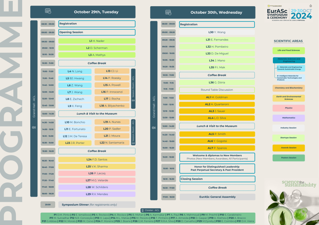Click the Round Table Discussion block
319x225 pixels.
coord(217,90)
